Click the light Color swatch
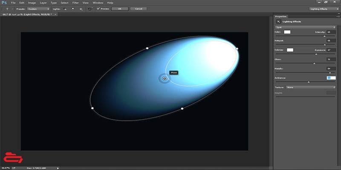Screen dimensions: 341x170 point(287,32)
